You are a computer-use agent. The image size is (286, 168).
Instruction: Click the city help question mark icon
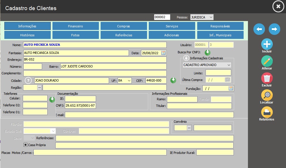(28, 80)
